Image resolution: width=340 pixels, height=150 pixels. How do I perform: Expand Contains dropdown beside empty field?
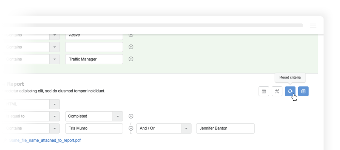(55, 47)
